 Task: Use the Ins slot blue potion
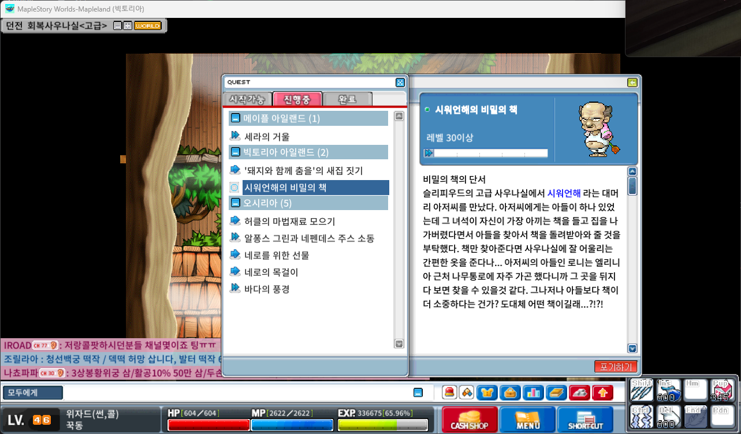669,390
